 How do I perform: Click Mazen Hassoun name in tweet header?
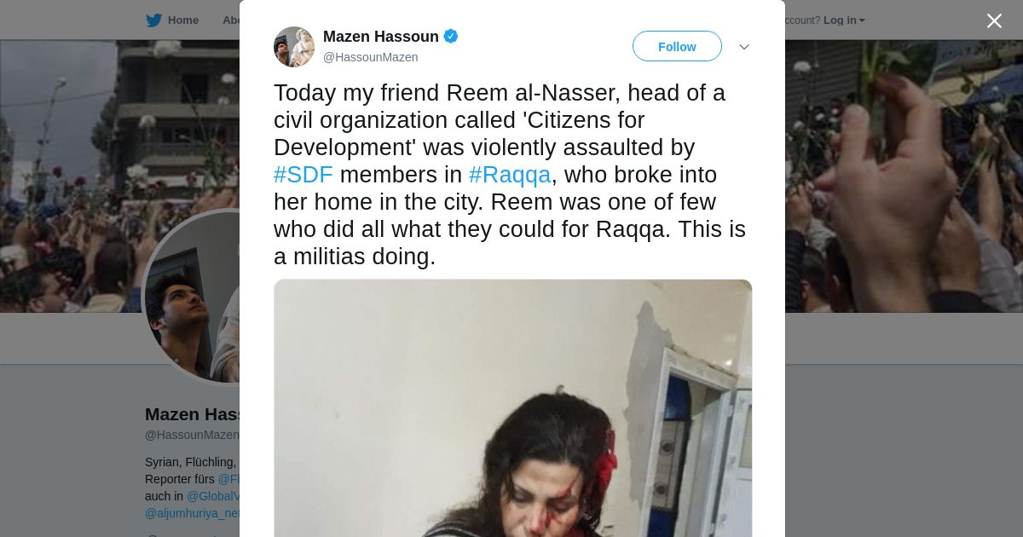[381, 37]
